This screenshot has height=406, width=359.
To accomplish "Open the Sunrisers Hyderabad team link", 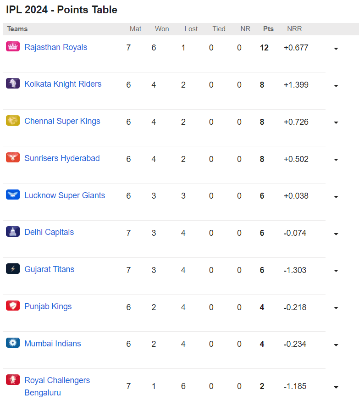I will (x=62, y=158).
